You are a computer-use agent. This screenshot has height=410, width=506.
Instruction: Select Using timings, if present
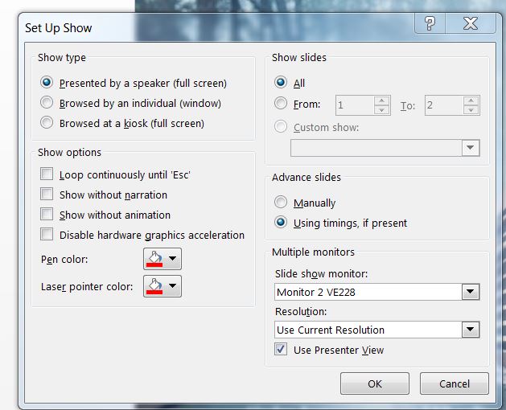point(281,222)
